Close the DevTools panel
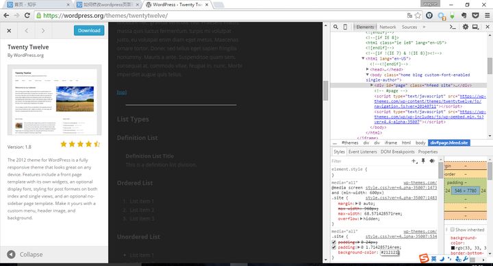 click(x=488, y=27)
